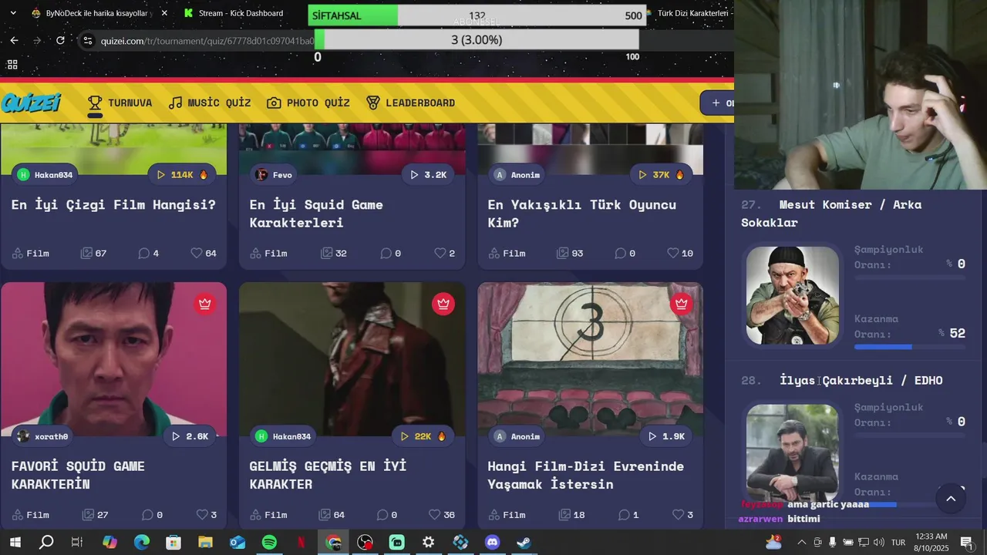Click the Quizei logo
This screenshot has height=555, width=987.
(x=31, y=103)
